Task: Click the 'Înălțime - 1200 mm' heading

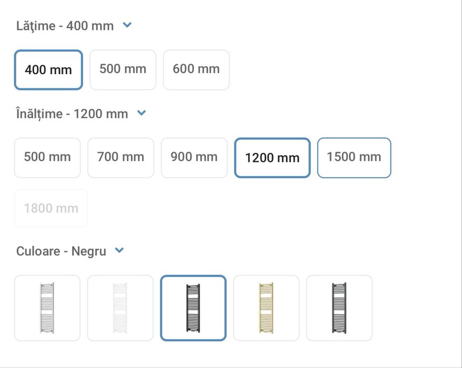Action: point(72,114)
